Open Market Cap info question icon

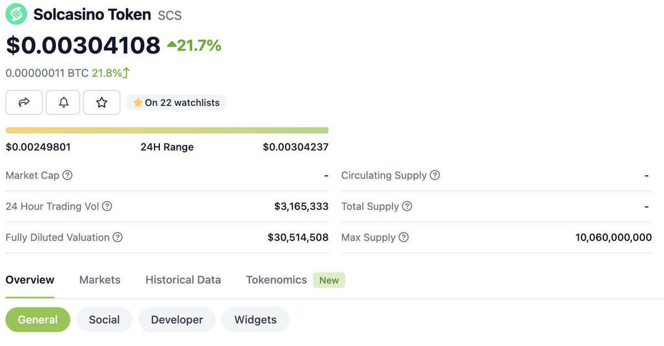(68, 175)
